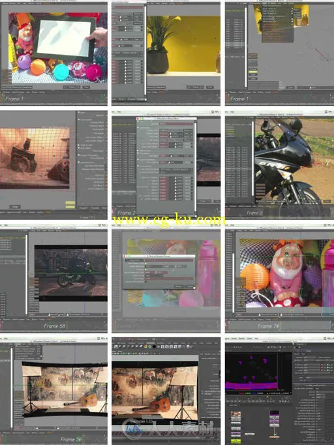The image size is (334, 445).
Task: Click the Frame 3 label under the black motorcycle photo
Action: (254, 213)
